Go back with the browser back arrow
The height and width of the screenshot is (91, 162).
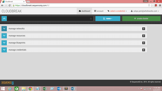pos(2,5)
